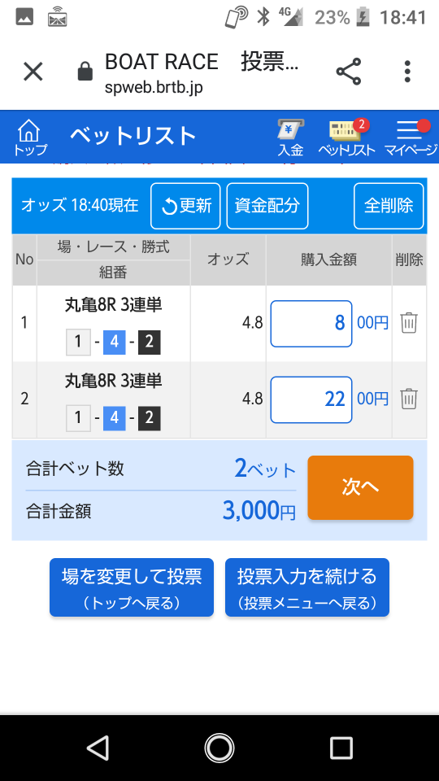Edit purchase amount field showing 8
This screenshot has height=781, width=439.
pos(311,323)
